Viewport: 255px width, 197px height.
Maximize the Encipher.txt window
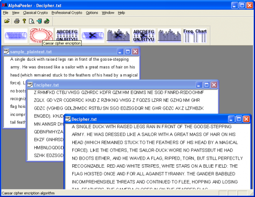(207, 85)
